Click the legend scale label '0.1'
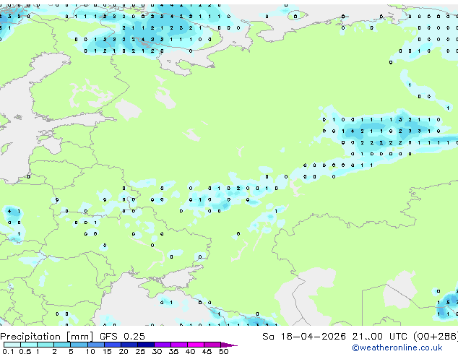This screenshot has height=354, width=458. pyautogui.click(x=8, y=351)
